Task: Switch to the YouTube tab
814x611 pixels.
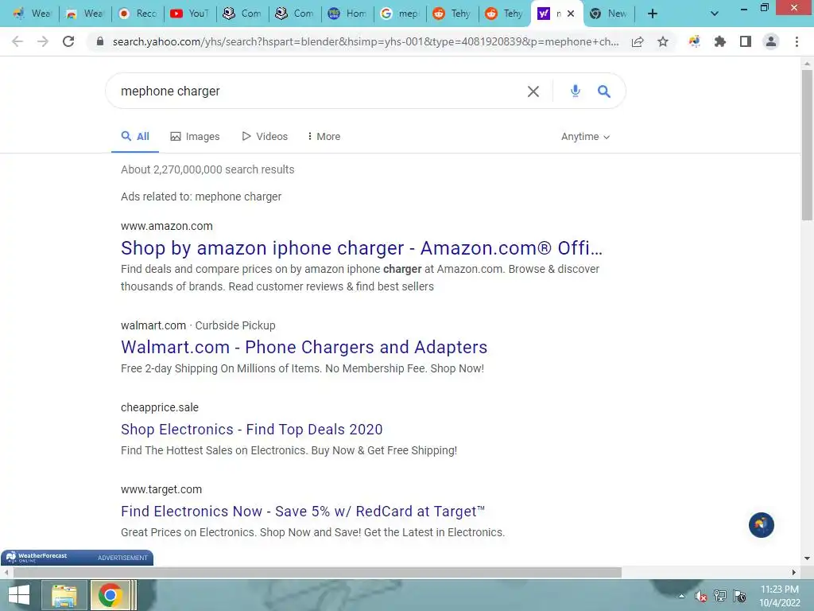Action: point(189,14)
